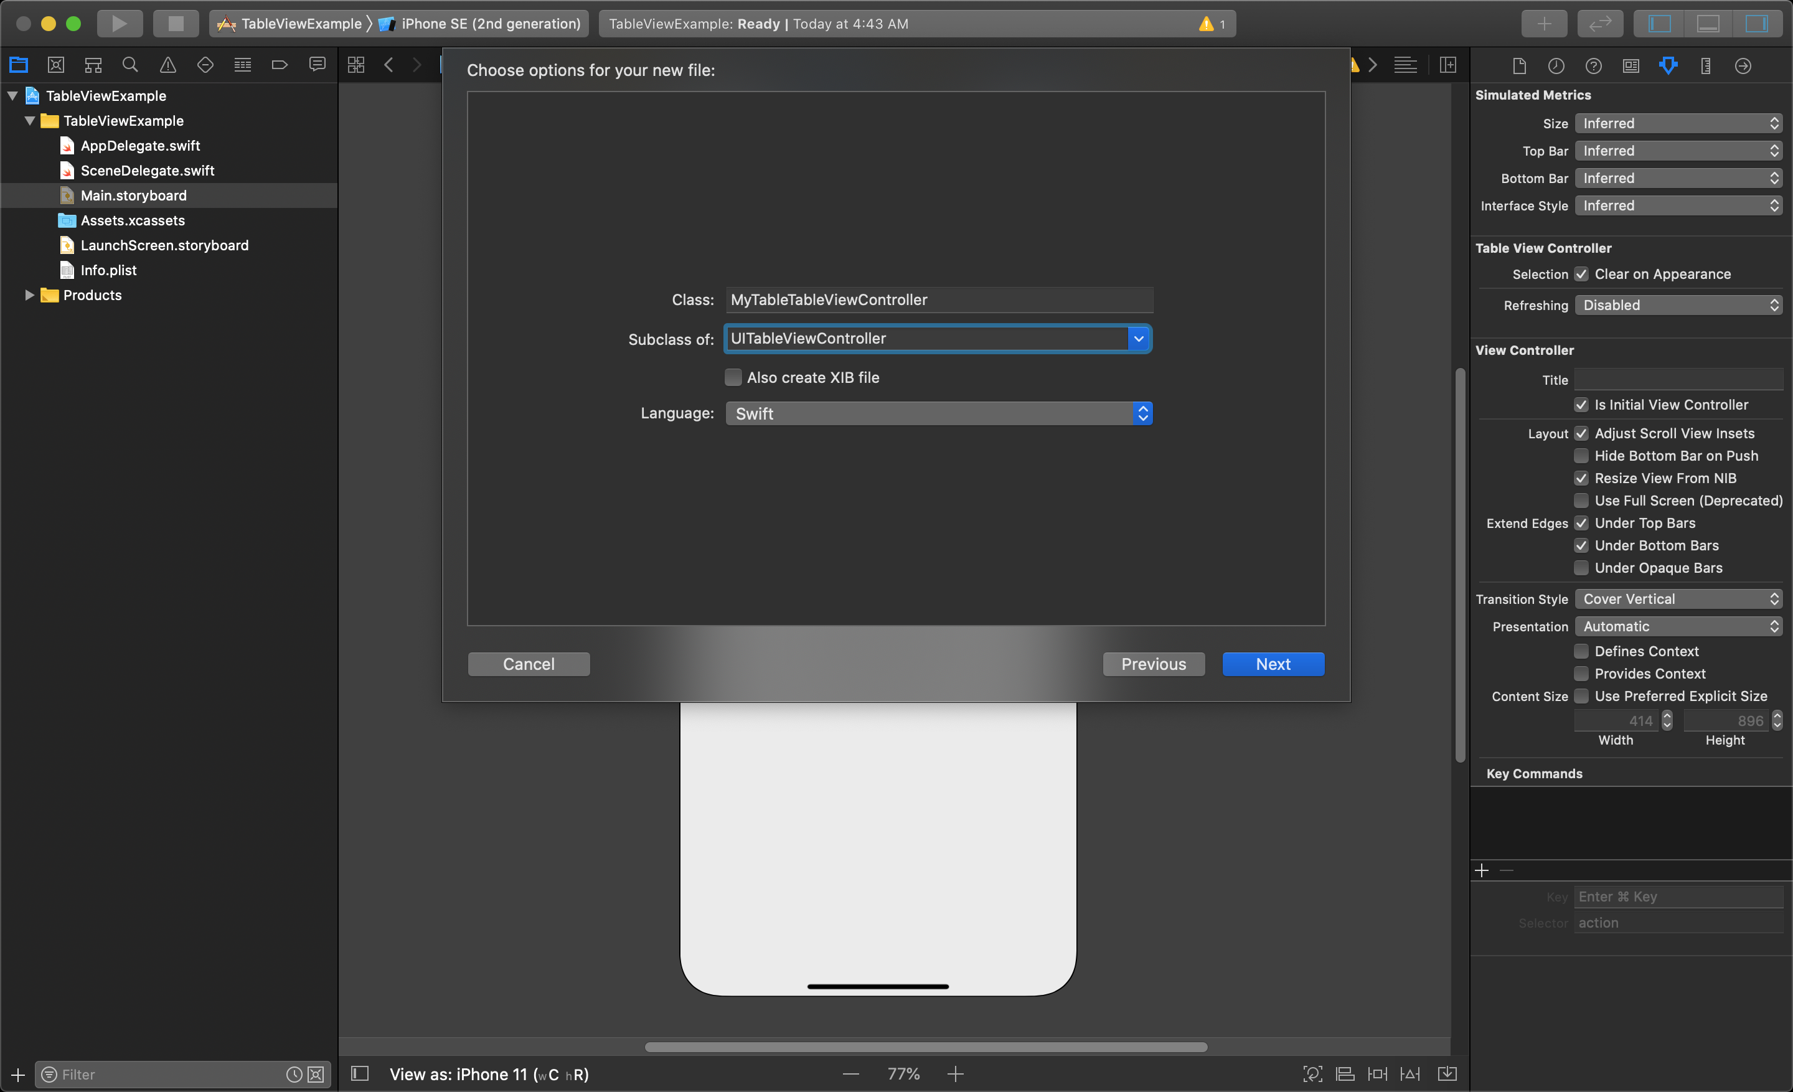Open the Breakpoint navigator

click(280, 65)
